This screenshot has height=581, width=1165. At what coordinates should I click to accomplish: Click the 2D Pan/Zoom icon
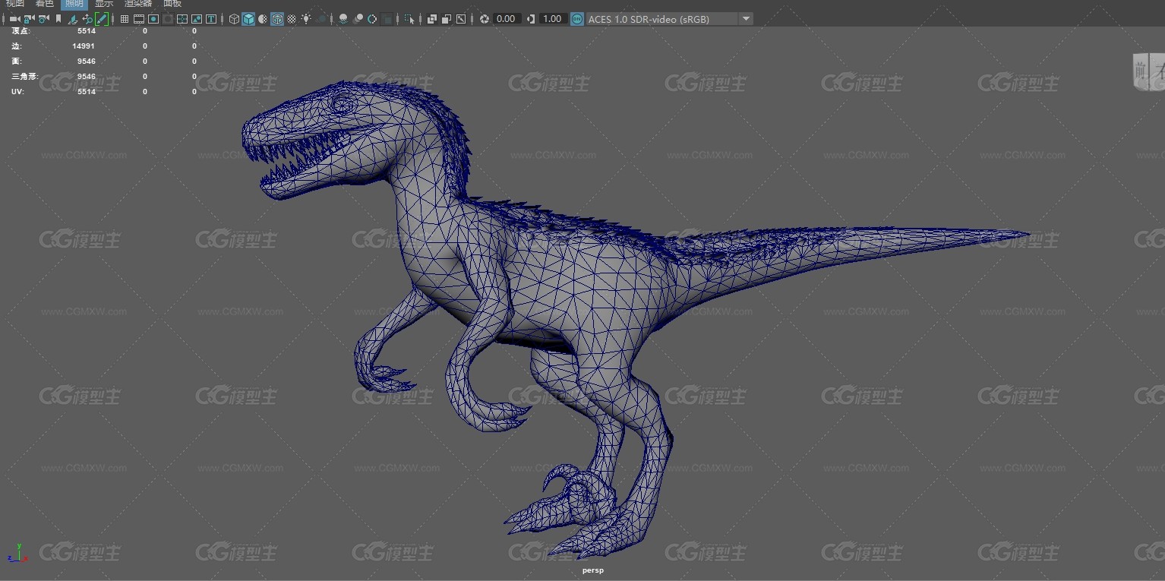[87, 19]
